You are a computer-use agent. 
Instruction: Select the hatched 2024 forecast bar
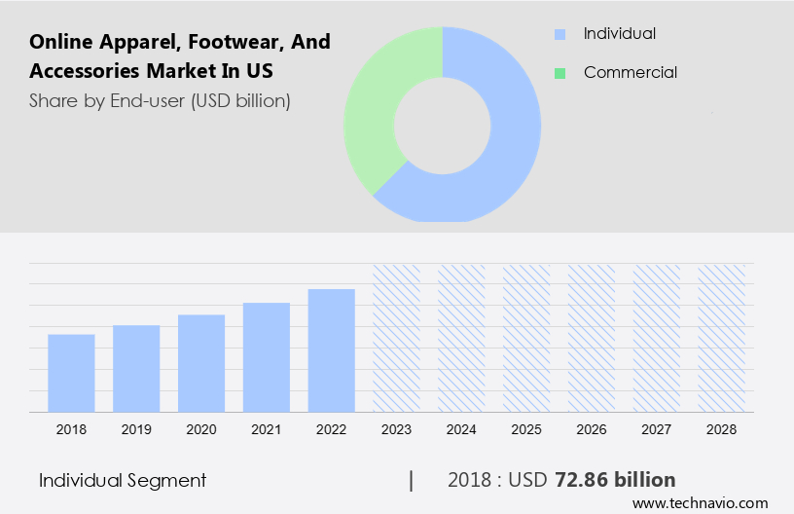[461, 338]
